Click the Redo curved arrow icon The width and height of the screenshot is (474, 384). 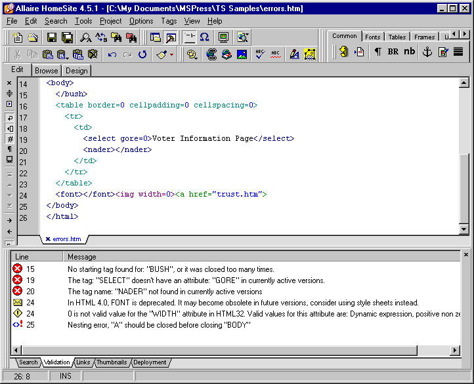(127, 54)
